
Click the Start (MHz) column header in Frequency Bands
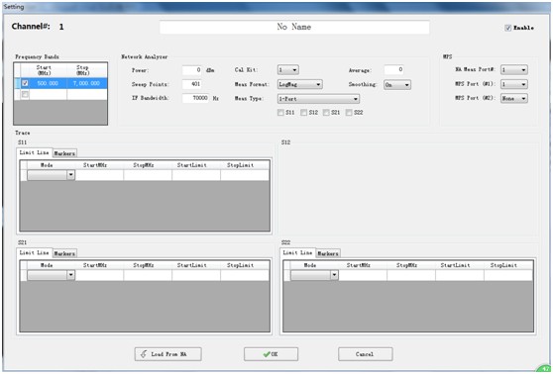44,70
